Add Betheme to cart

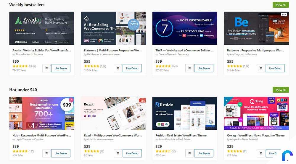[261, 68]
